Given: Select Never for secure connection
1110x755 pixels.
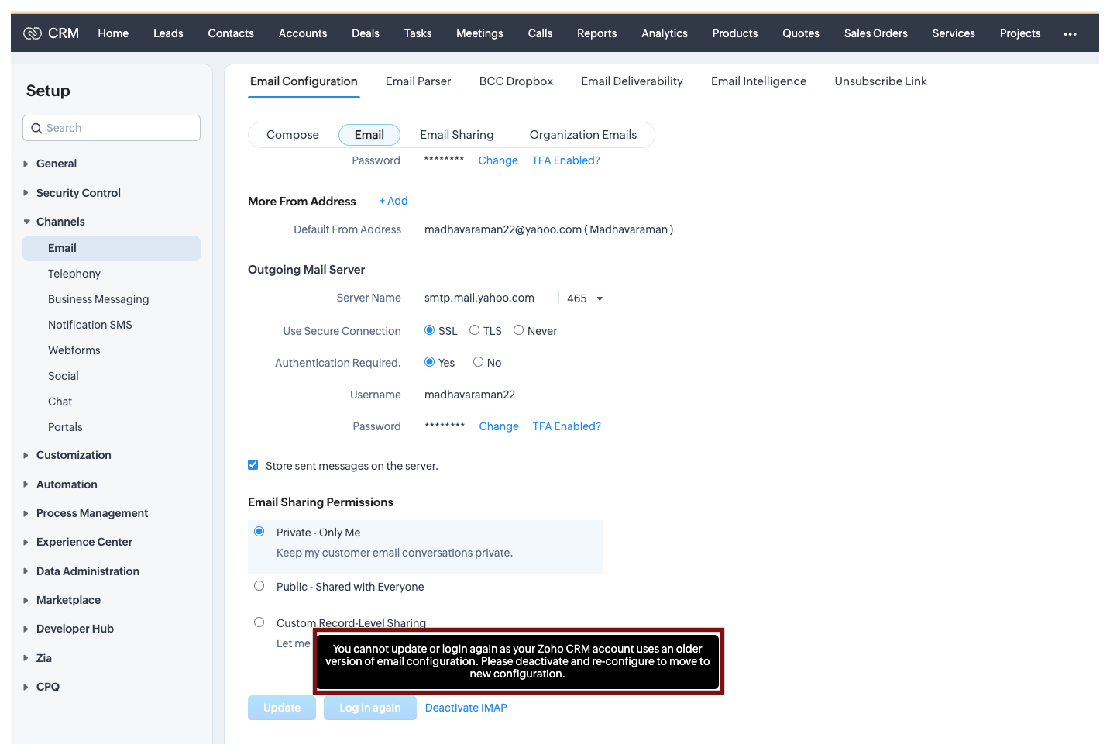Looking at the screenshot, I should pyautogui.click(x=519, y=330).
